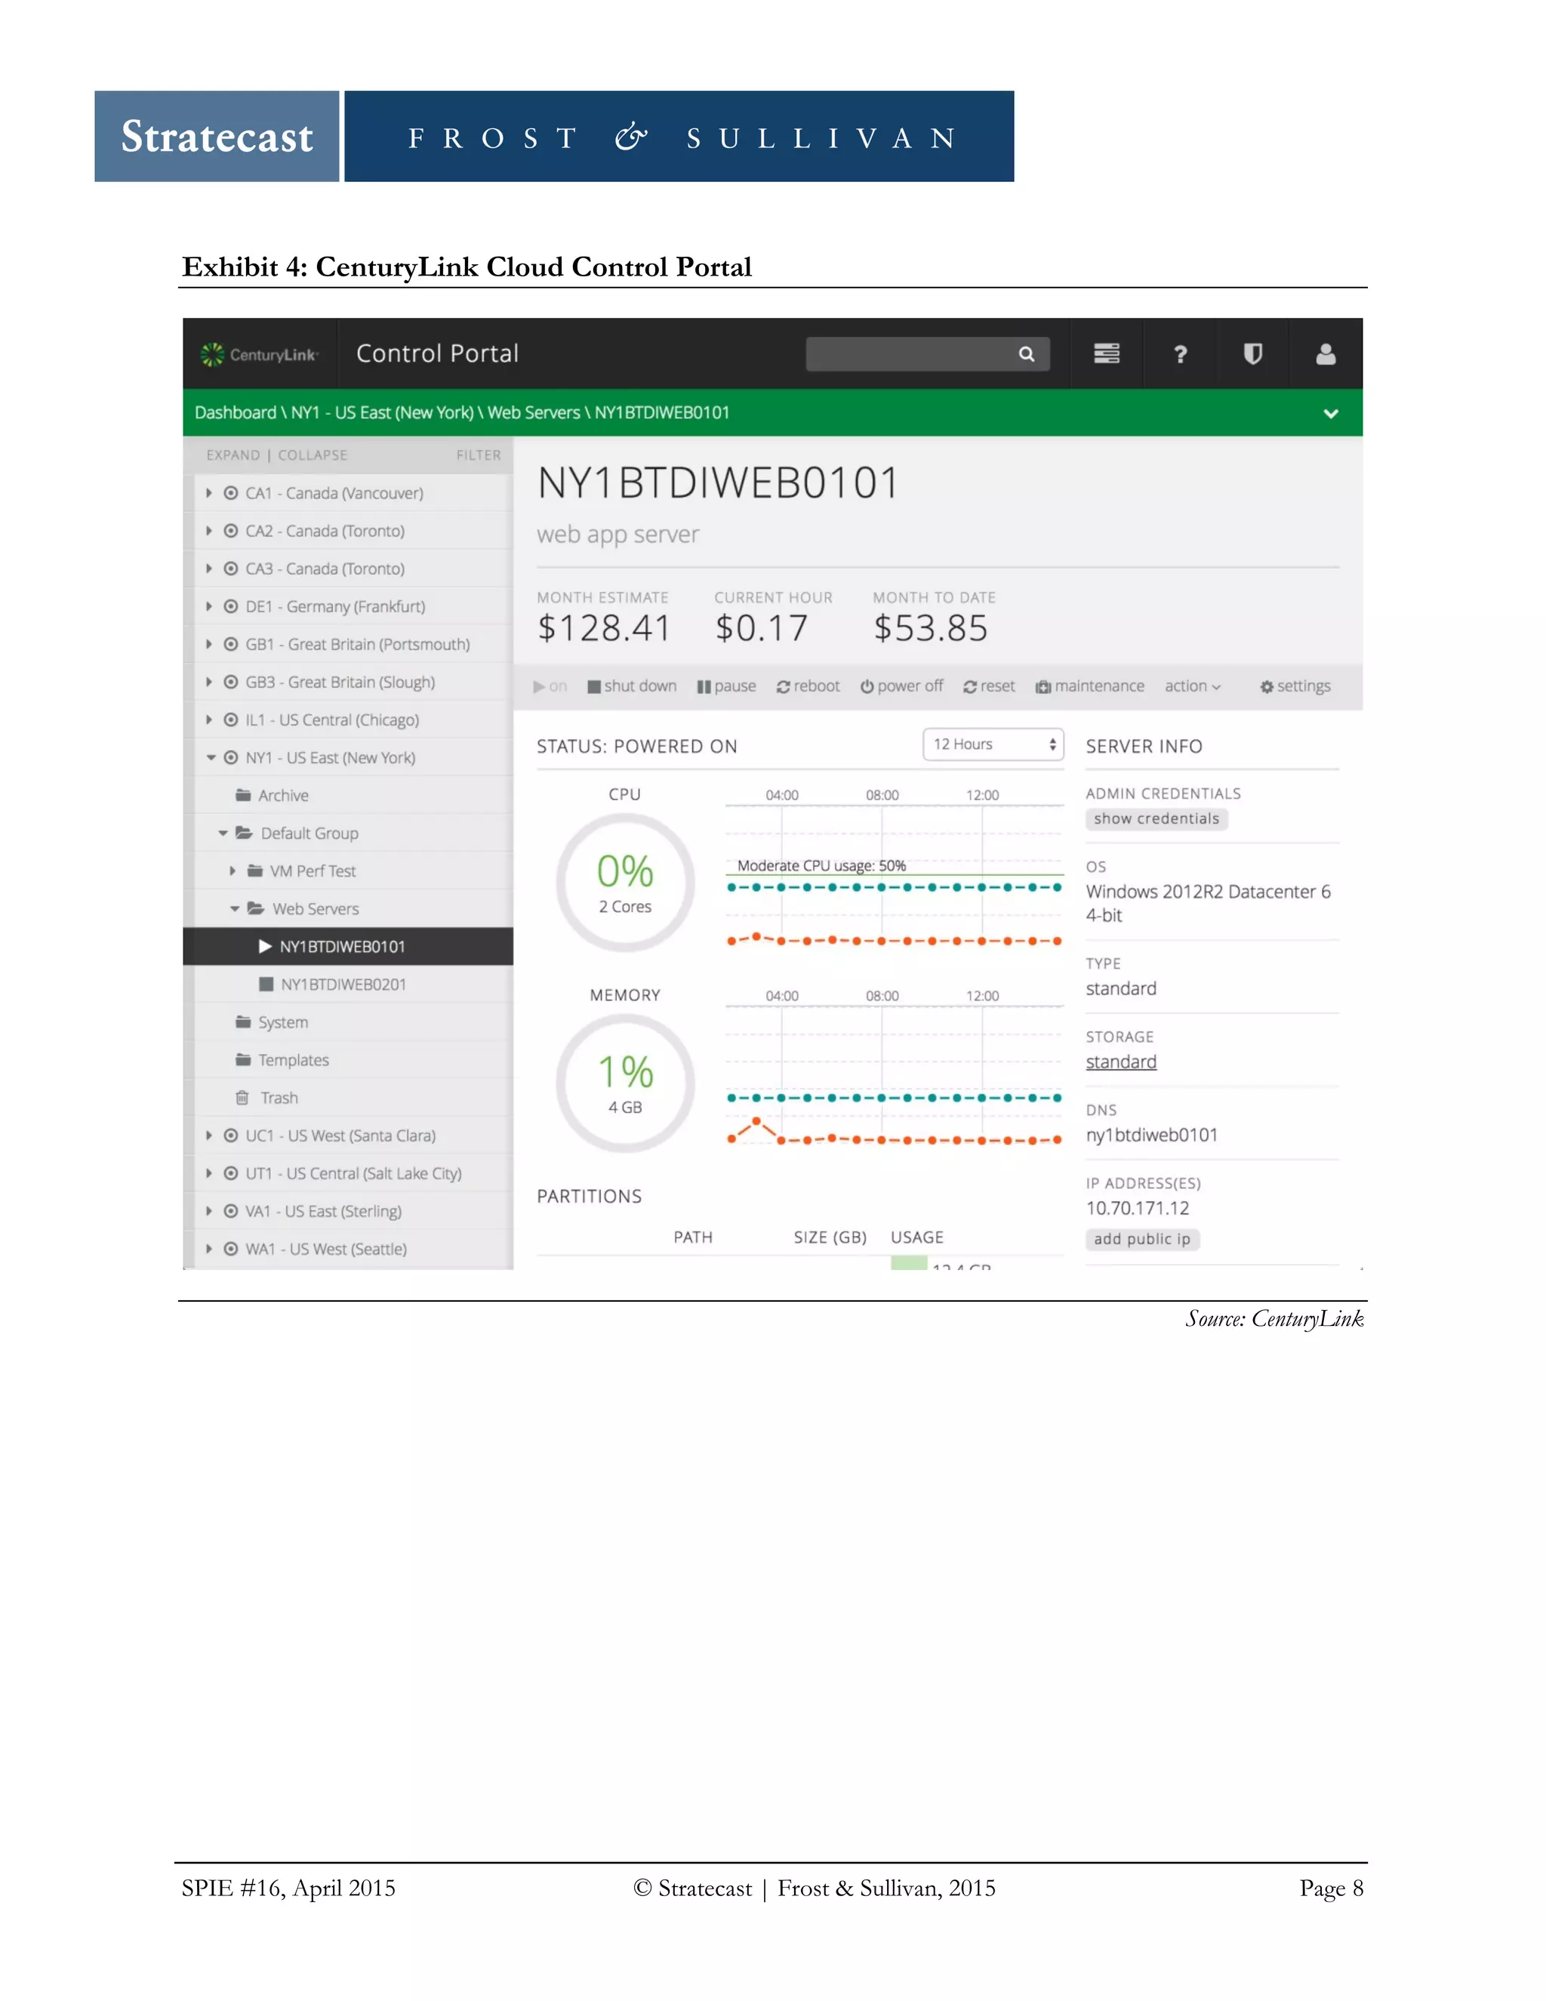Click Dashboard in the breadcrumb

pyautogui.click(x=236, y=413)
